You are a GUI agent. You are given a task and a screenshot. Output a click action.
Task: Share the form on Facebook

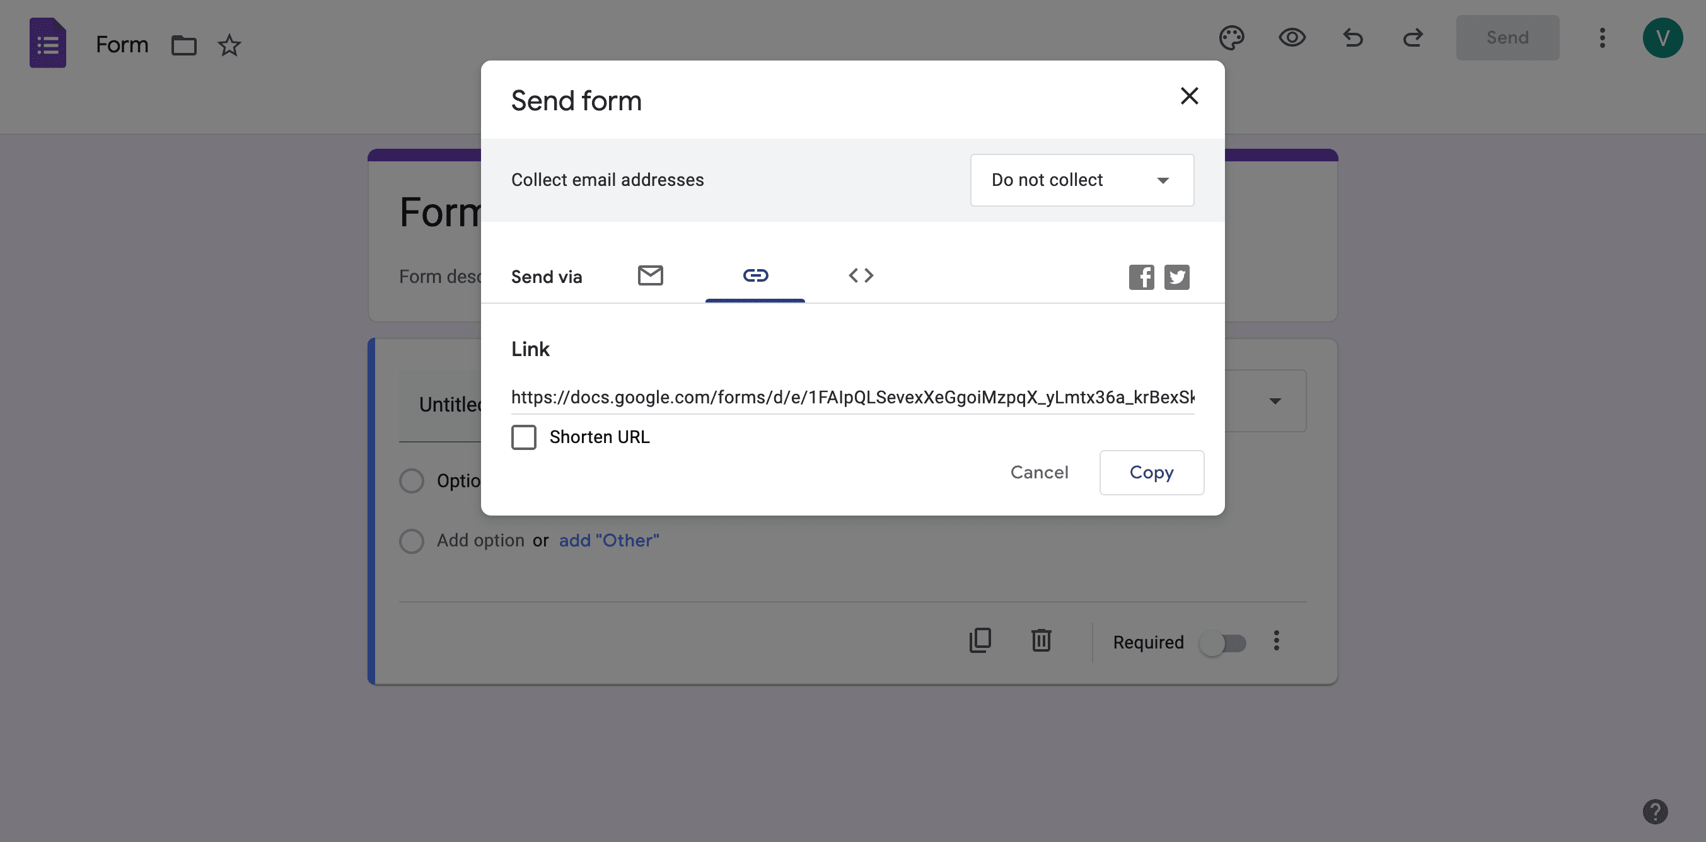coord(1141,277)
